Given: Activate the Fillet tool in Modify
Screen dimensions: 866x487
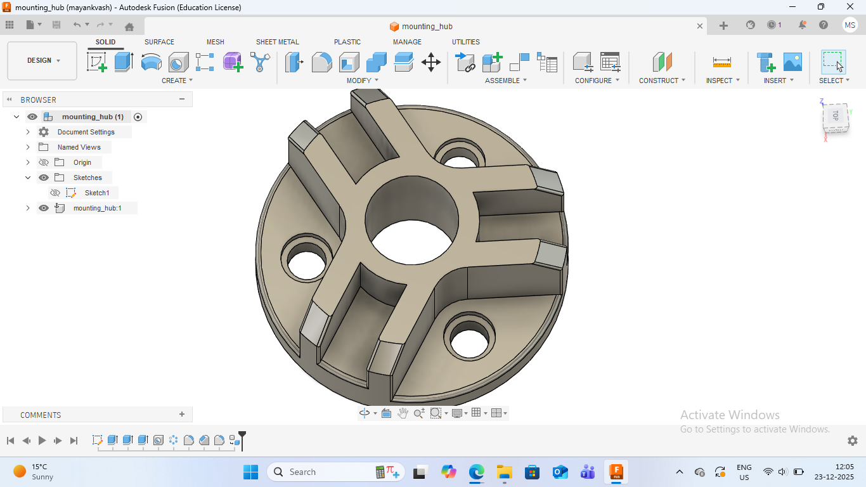Looking at the screenshot, I should point(322,62).
